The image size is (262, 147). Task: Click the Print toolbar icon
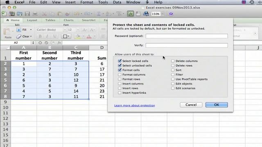coord(35,14)
